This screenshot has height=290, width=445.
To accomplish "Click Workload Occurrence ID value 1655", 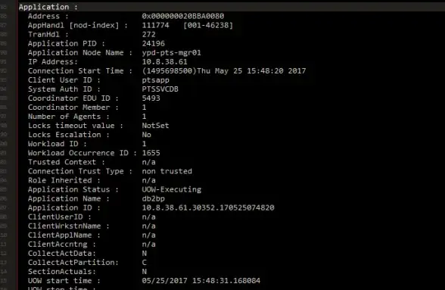I will pos(151,153).
